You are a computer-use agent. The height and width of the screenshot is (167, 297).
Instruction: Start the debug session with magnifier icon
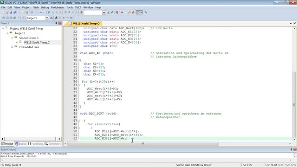click(x=117, y=13)
